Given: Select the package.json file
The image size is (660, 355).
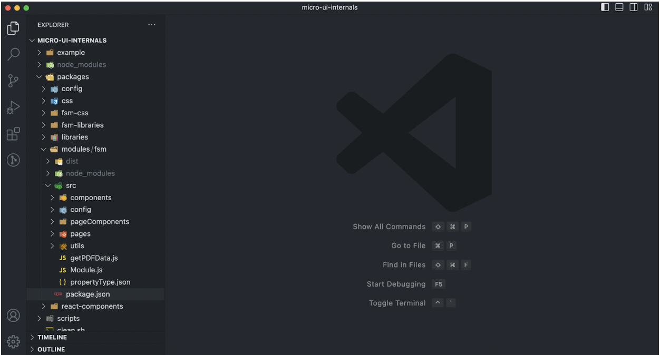Looking at the screenshot, I should tap(88, 294).
